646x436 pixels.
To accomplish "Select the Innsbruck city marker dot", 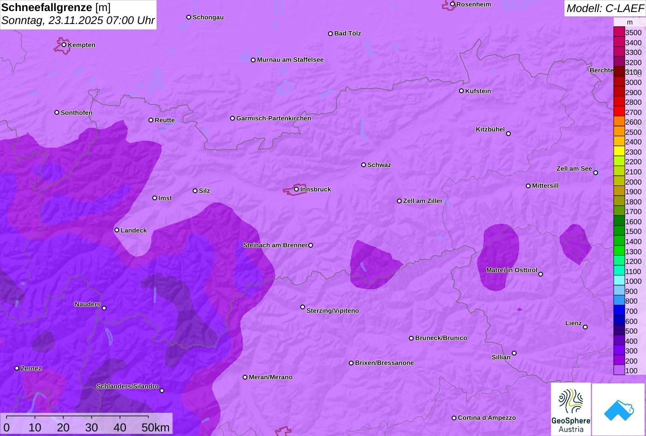I will (x=296, y=189).
